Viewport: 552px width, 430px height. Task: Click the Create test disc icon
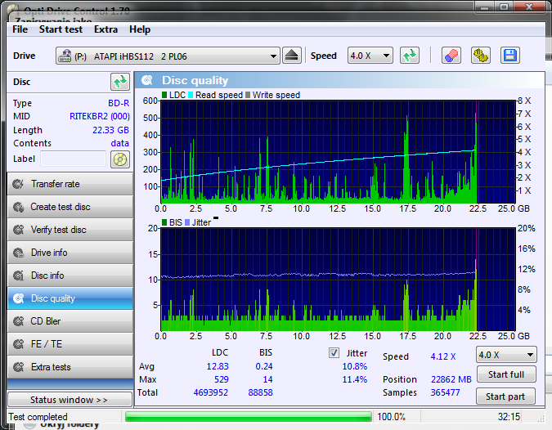pos(18,207)
